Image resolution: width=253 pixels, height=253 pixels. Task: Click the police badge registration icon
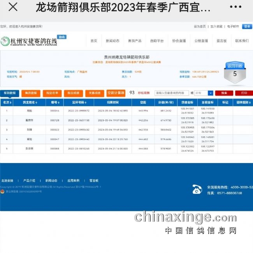(2, 192)
